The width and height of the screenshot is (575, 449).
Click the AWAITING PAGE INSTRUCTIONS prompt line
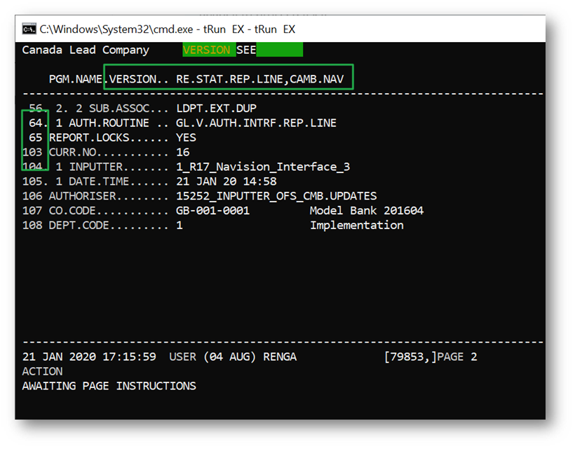(109, 387)
